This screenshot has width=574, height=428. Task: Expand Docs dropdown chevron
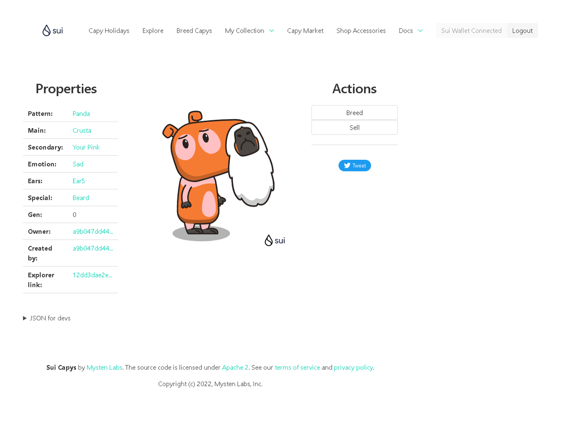pos(420,31)
